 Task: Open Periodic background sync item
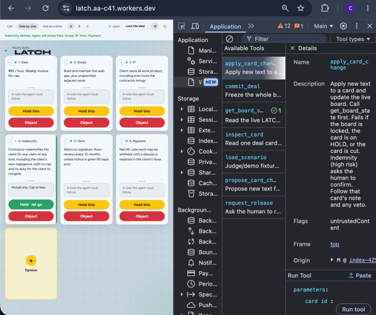pyautogui.click(x=202, y=284)
